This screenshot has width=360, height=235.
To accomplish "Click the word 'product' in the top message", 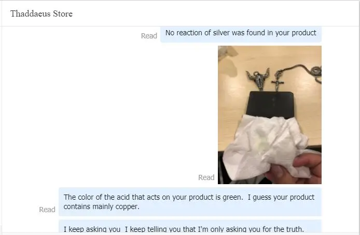I will (304, 33).
